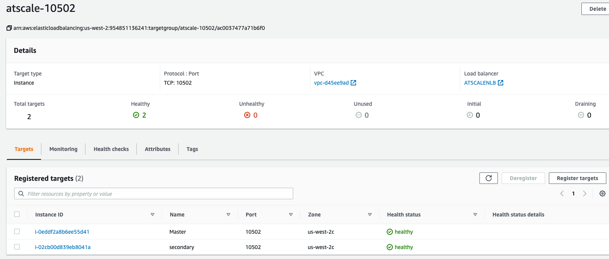Click the zone cell for Master row
This screenshot has width=609, height=259.
point(321,232)
